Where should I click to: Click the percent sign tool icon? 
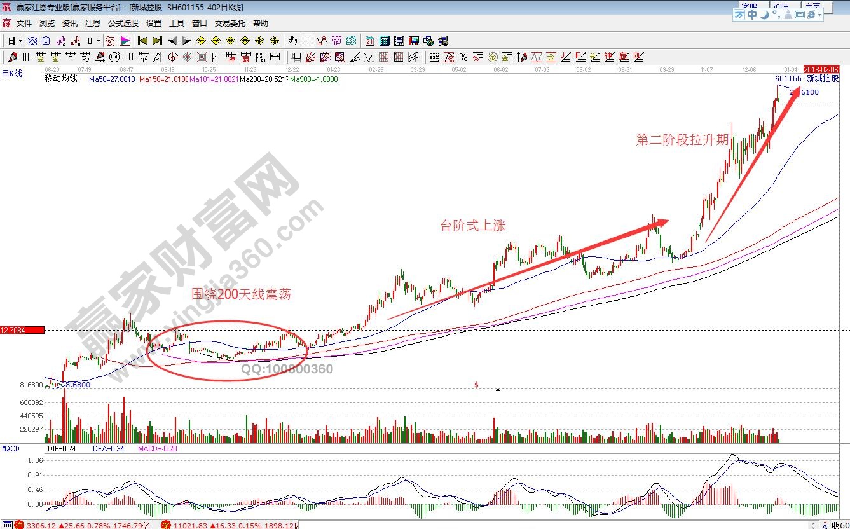point(463,57)
